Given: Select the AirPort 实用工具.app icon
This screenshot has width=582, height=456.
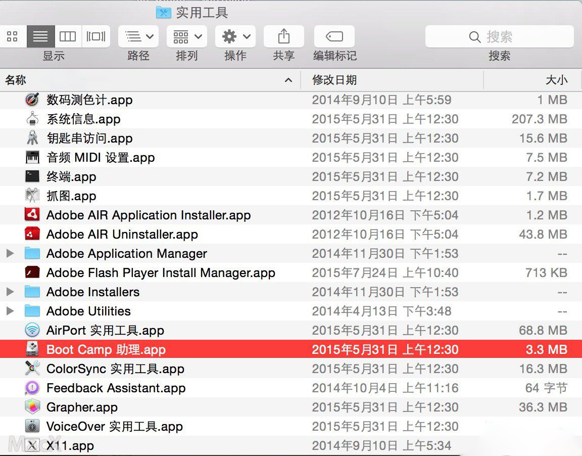Looking at the screenshot, I should click(32, 330).
